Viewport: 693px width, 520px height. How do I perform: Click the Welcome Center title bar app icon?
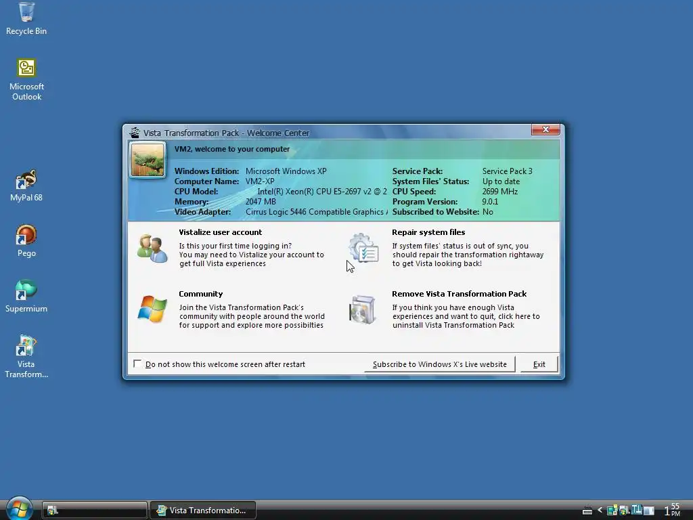coord(135,133)
